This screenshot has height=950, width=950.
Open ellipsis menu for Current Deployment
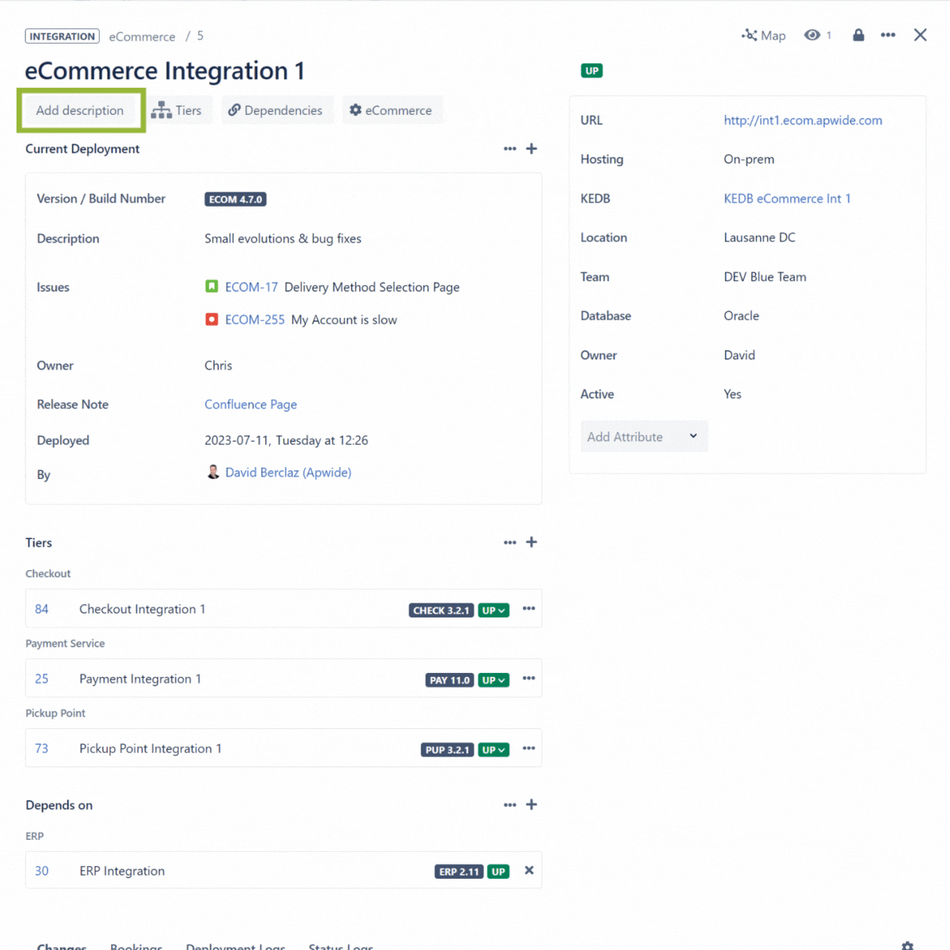coord(510,149)
